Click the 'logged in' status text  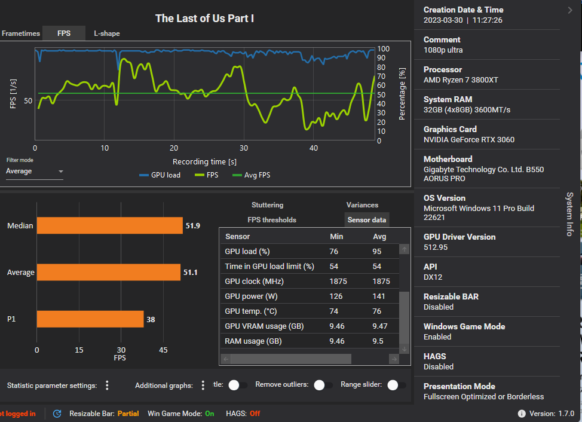[x=20, y=414]
